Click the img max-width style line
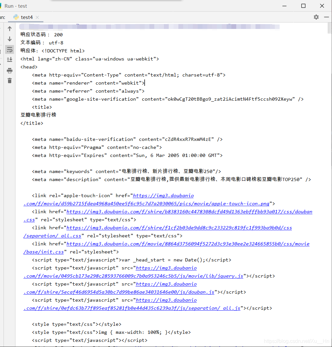332x347 pixels. 111,333
